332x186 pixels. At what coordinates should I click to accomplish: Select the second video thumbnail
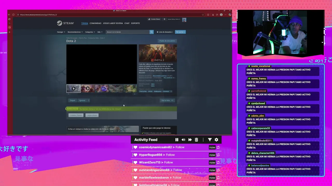pyautogui.click(x=88, y=88)
